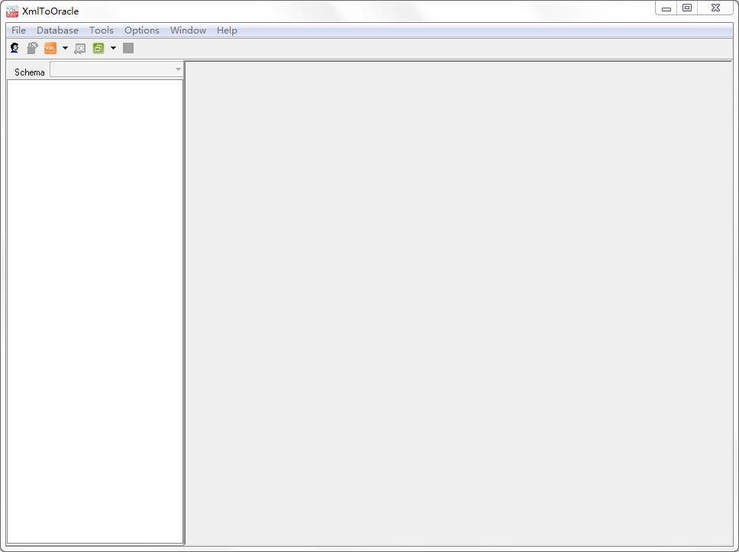Click the disconnect database icon
This screenshot has height=552, width=739.
[32, 48]
